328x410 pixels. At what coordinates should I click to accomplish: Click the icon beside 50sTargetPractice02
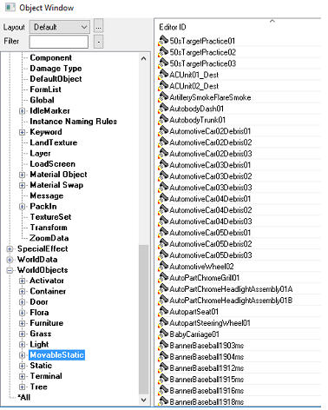(163, 52)
